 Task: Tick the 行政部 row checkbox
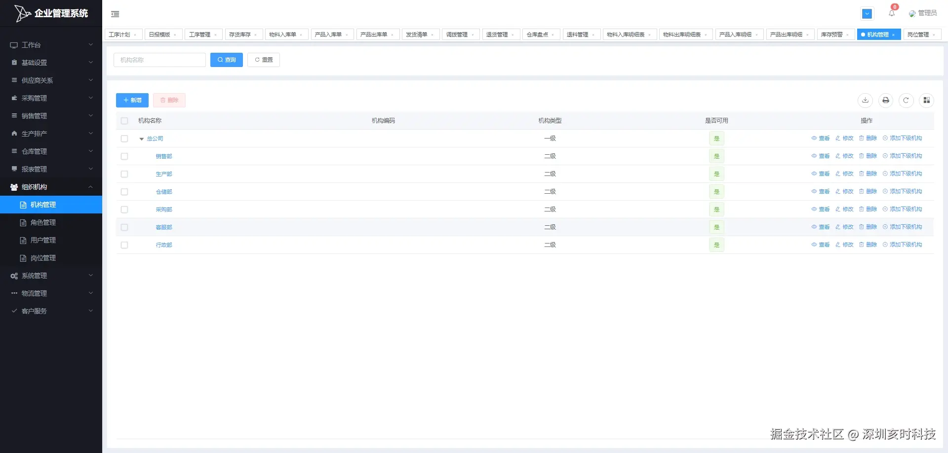coord(124,245)
